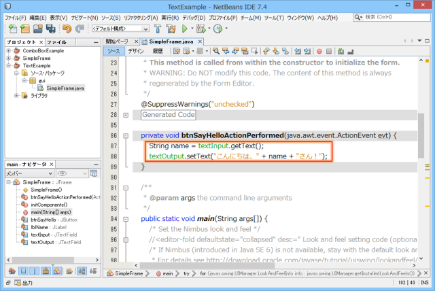Switch to the 履歴 history view
The height and width of the screenshot is (291, 435).
(x=157, y=50)
